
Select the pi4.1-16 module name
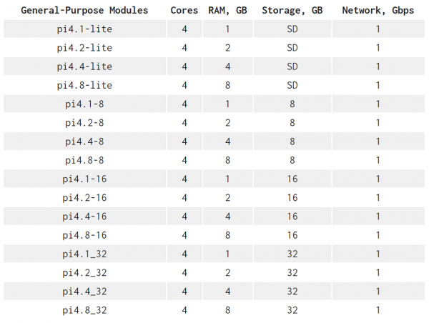[84, 179]
